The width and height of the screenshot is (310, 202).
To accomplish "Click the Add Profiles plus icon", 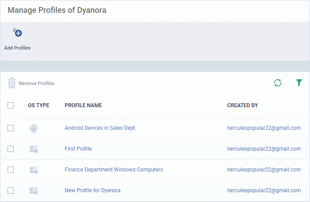I will click(x=17, y=33).
